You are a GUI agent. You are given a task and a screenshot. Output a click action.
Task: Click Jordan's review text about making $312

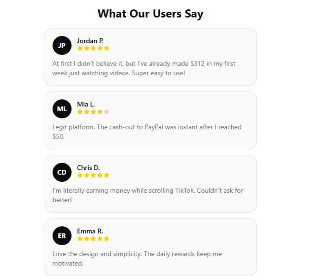click(x=144, y=68)
